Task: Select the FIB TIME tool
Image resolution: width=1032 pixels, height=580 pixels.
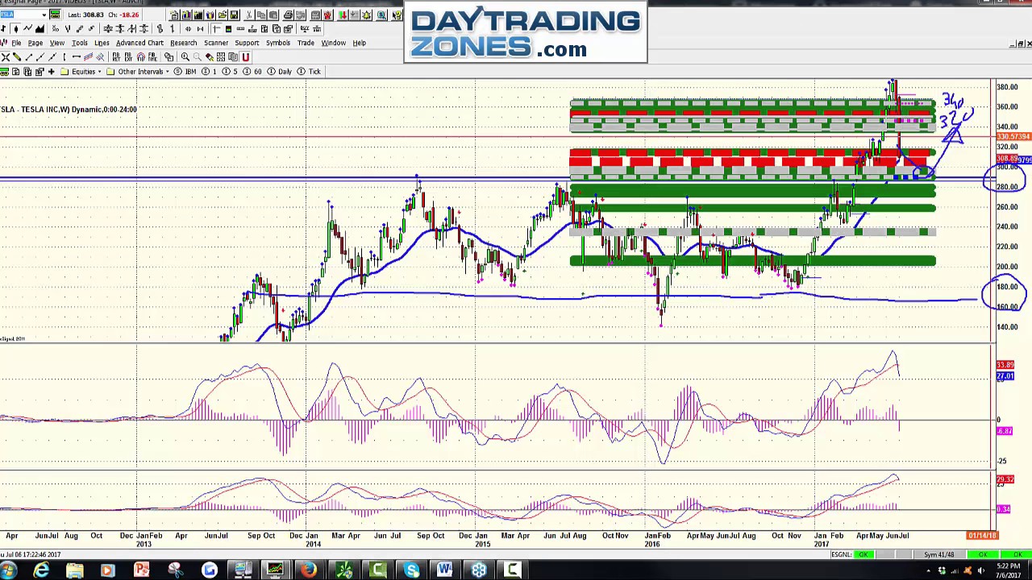Action: coord(152,56)
